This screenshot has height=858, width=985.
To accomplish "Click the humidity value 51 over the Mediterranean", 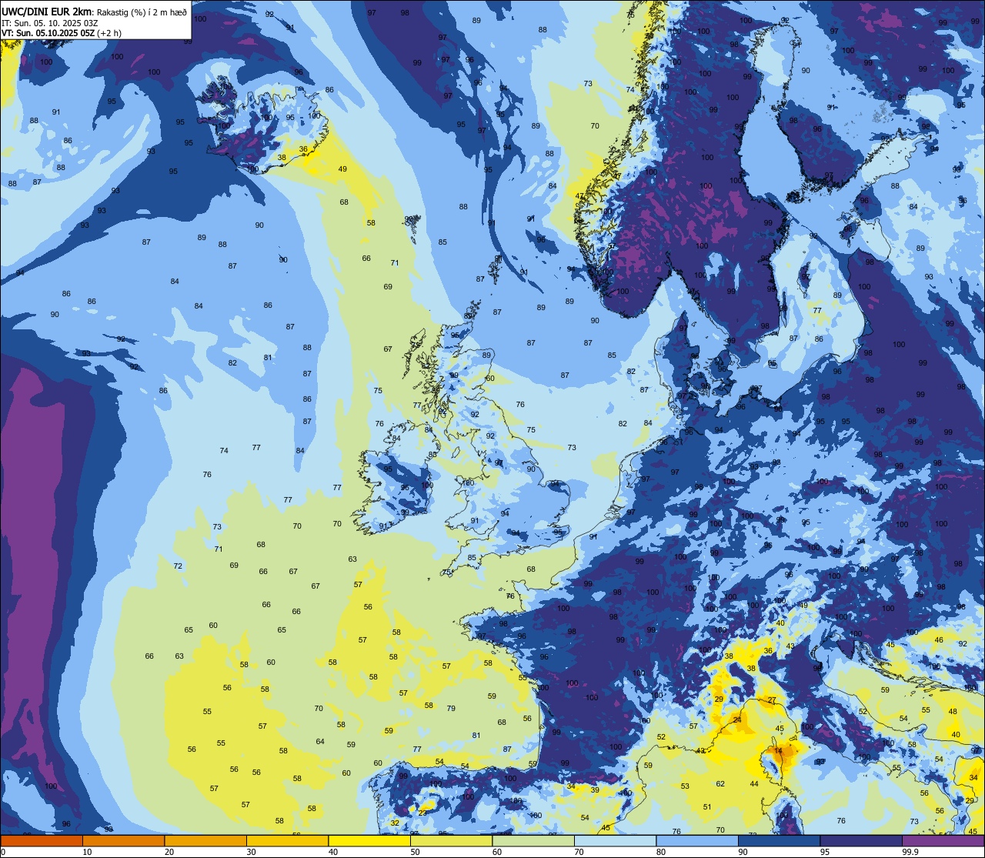I will (x=708, y=806).
